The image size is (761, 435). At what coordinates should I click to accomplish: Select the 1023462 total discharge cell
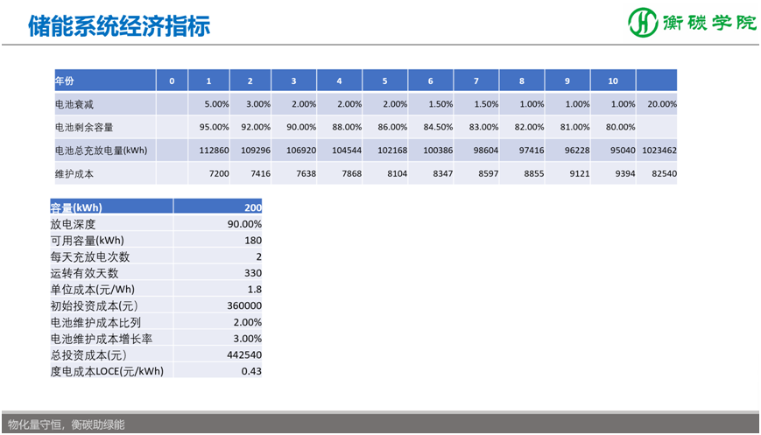coord(659,151)
